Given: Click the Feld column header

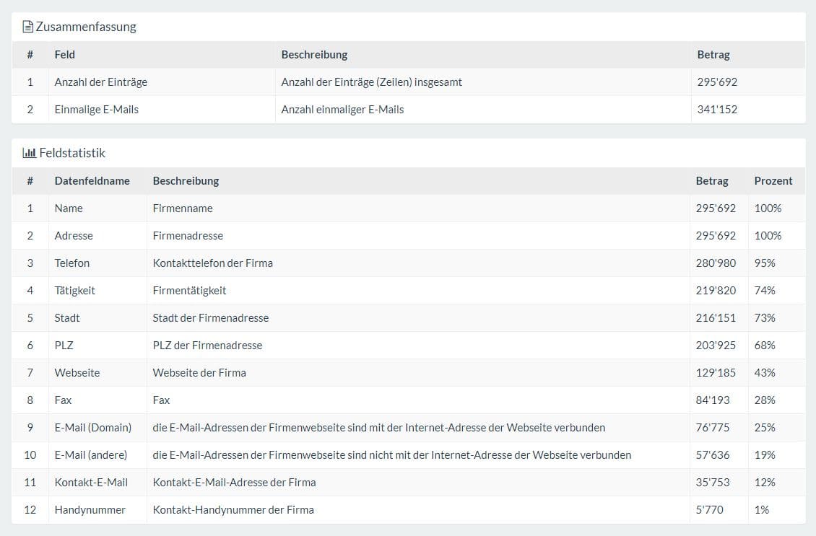Looking at the screenshot, I should pyautogui.click(x=64, y=54).
